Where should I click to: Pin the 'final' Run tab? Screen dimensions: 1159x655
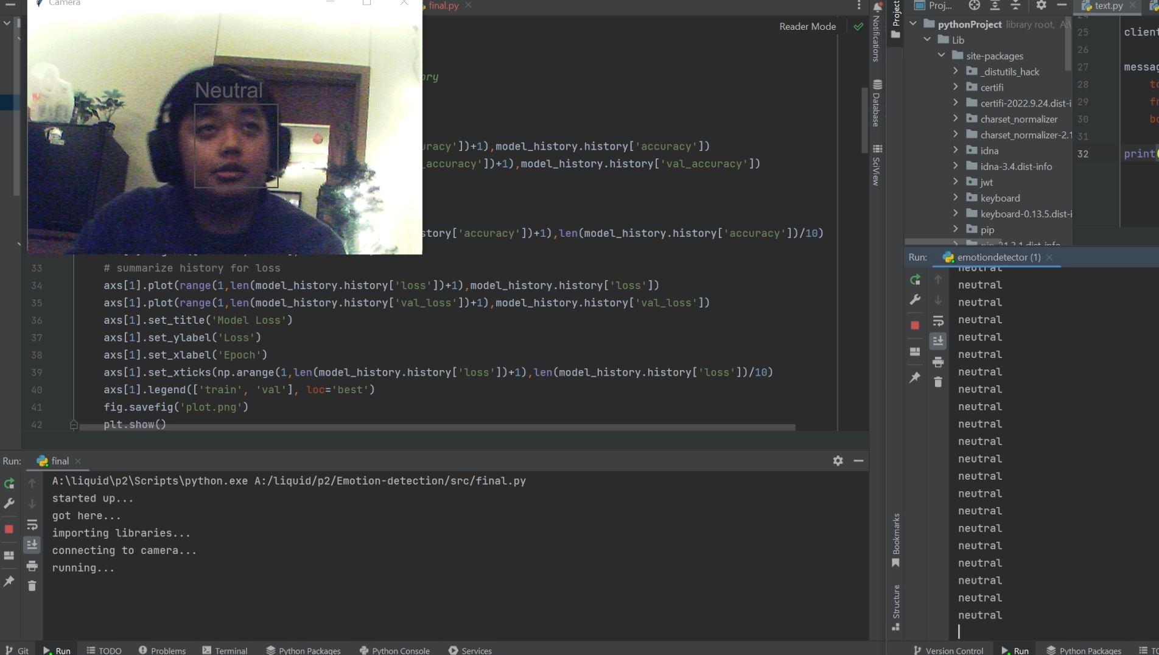click(9, 581)
